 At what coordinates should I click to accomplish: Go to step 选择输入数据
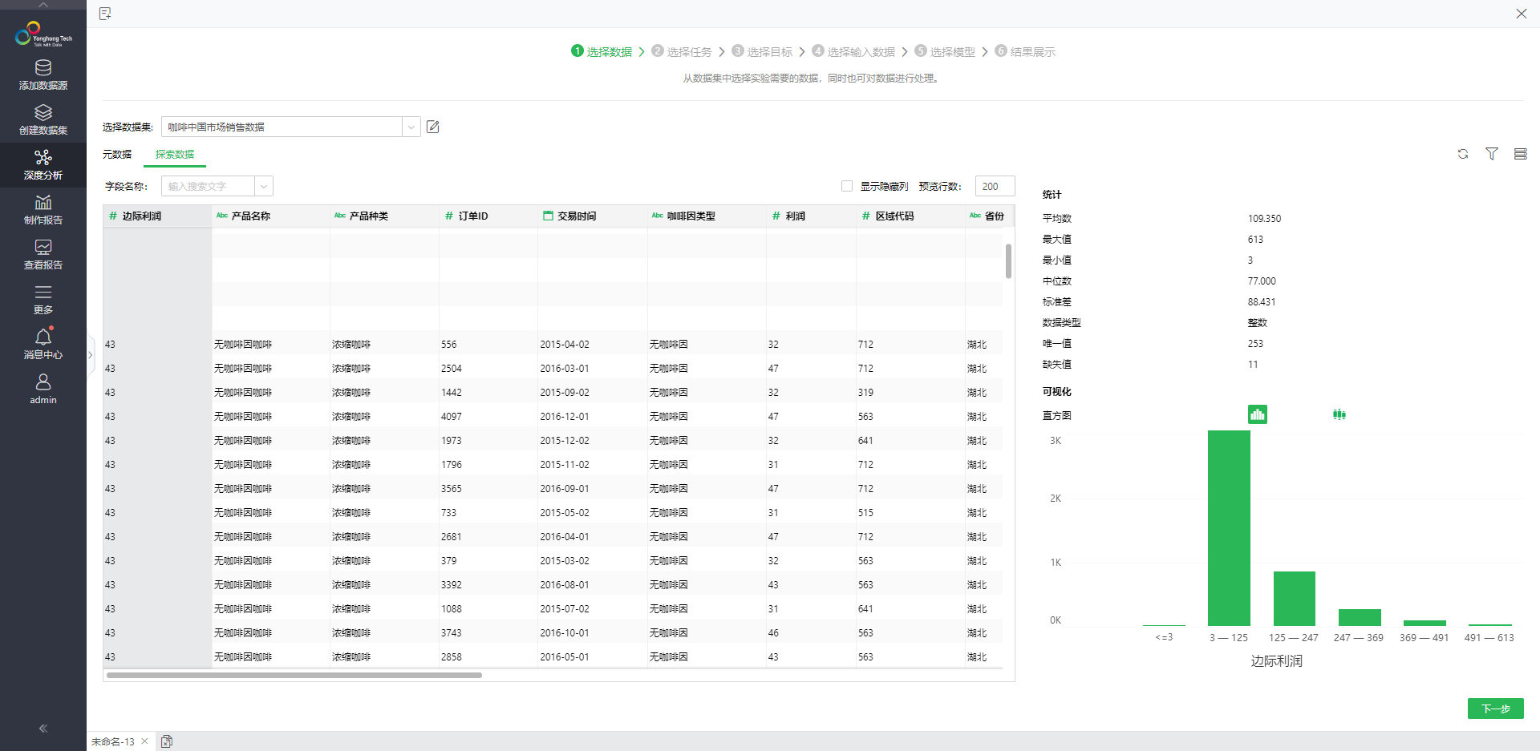(853, 51)
